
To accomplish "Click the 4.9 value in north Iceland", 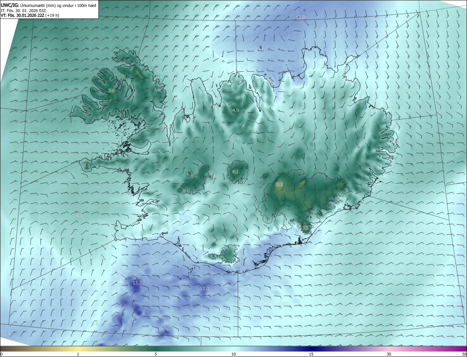I will click(235, 110).
